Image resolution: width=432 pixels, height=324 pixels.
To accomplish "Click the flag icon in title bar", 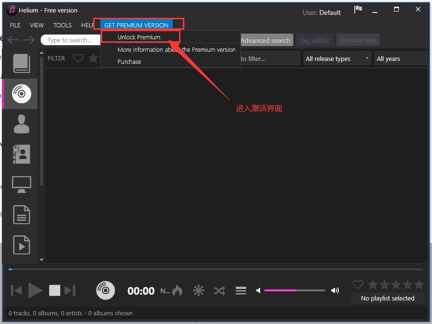I will (358, 10).
